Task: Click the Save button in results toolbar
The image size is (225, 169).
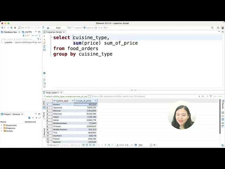Action: [x=65, y=145]
